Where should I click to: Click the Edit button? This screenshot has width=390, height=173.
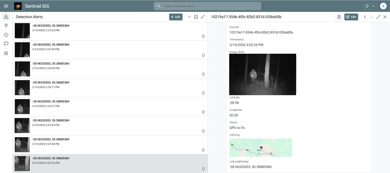[351, 17]
